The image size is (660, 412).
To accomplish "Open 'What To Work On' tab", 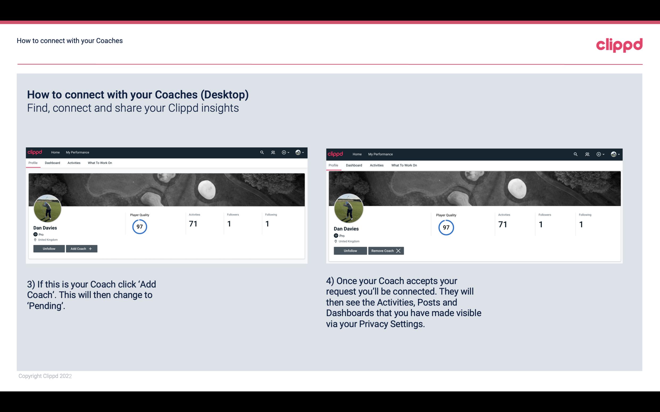I will 99,163.
